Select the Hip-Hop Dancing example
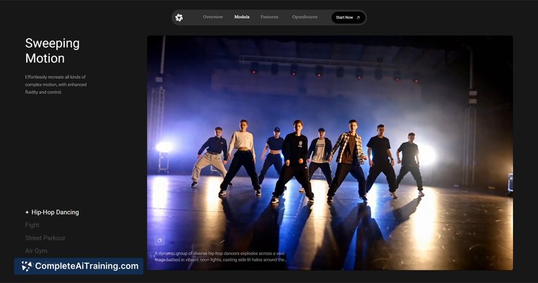 [52, 212]
